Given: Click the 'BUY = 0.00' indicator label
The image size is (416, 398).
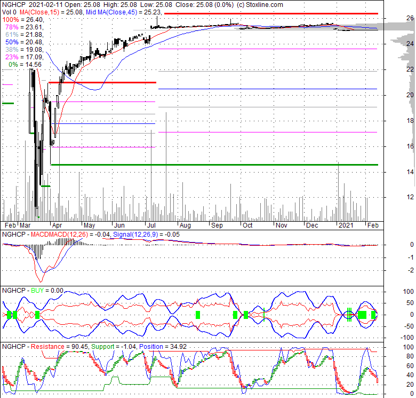Looking at the screenshot, I should 47,291.
